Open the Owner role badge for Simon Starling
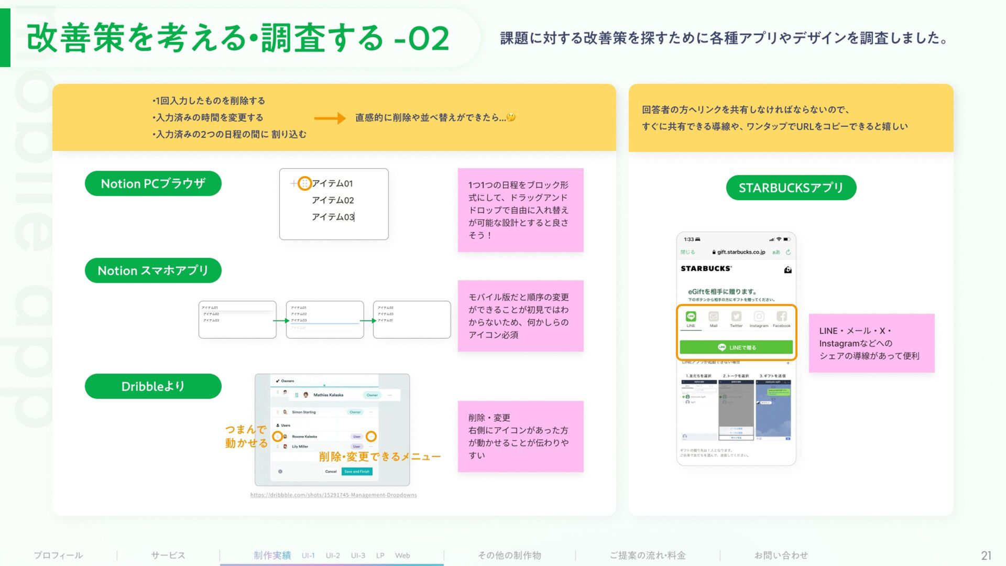Screen dimensions: 1006x566 click(x=355, y=412)
